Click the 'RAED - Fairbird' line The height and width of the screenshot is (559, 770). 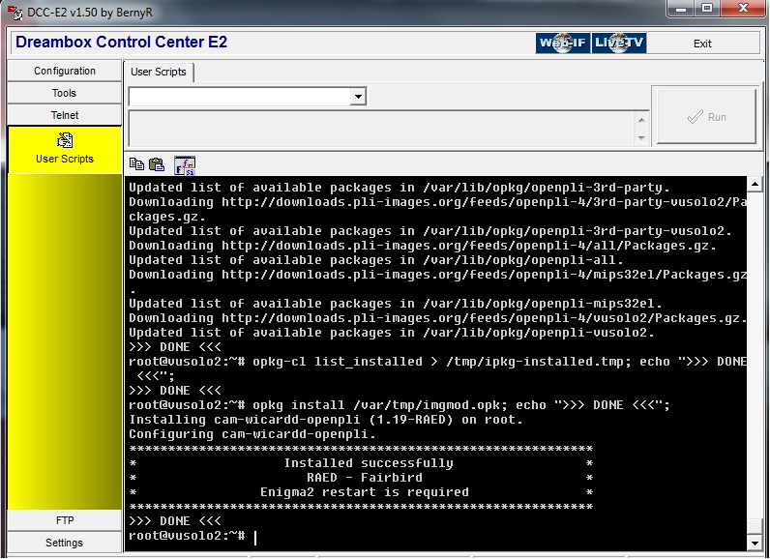[x=365, y=478]
